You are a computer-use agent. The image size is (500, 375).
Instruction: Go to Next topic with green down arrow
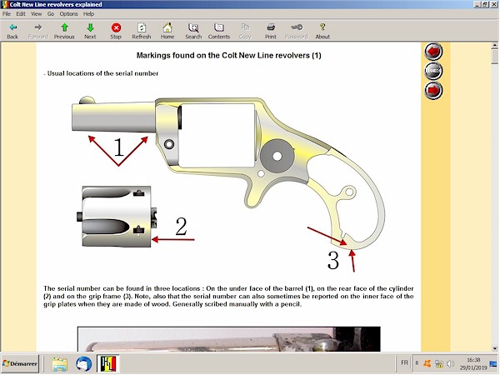pos(90,31)
